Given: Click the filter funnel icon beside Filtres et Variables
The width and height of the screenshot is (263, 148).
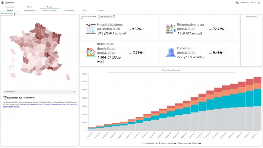Looking at the screenshot, I should [x=15, y=14].
